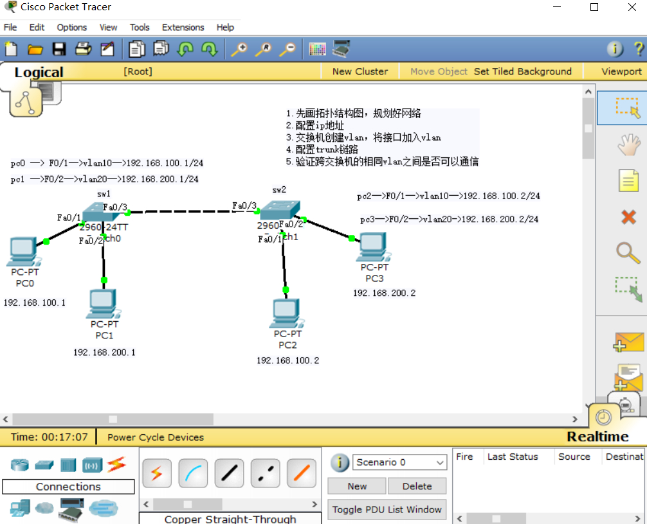Image resolution: width=647 pixels, height=524 pixels.
Task: Click the New file toolbar icon
Action: point(11,49)
